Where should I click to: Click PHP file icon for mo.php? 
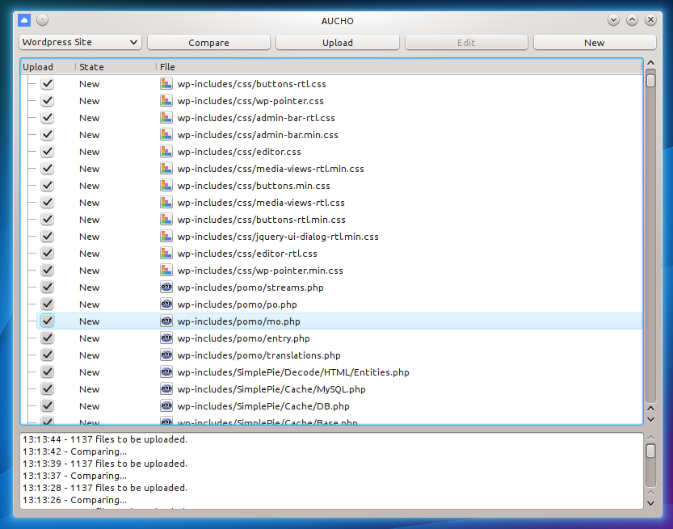tap(166, 321)
